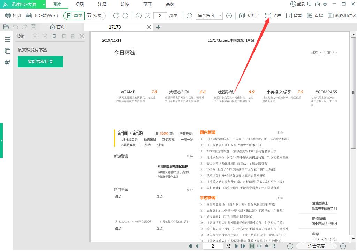Click the Print (打印) printer icon
Viewport: 357px width, 251px height.
pos(8,15)
